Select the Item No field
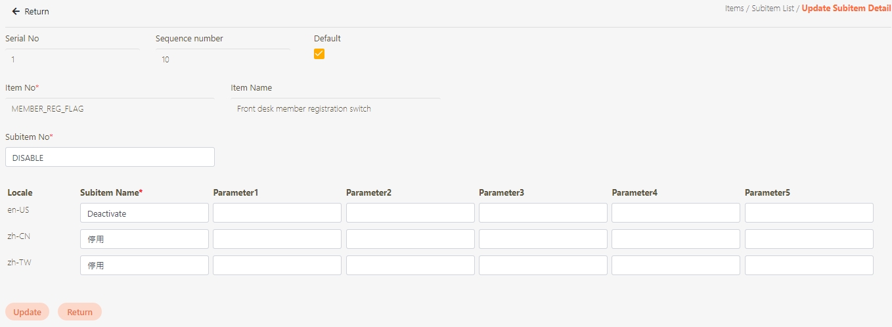The image size is (892, 327). click(x=110, y=109)
